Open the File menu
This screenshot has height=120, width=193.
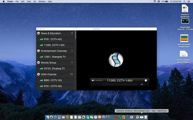pyautogui.click(x=17, y=2)
